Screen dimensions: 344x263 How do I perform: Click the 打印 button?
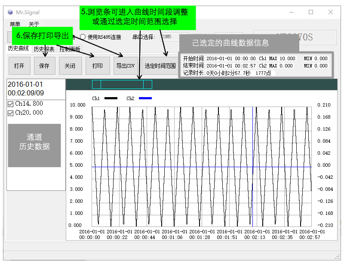click(x=98, y=66)
